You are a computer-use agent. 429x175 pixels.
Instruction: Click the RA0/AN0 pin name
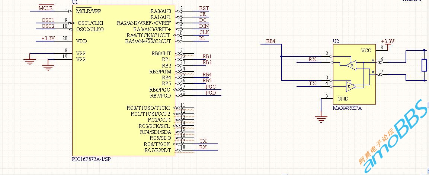pos(161,11)
